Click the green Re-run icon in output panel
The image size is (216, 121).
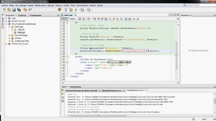click(62, 90)
